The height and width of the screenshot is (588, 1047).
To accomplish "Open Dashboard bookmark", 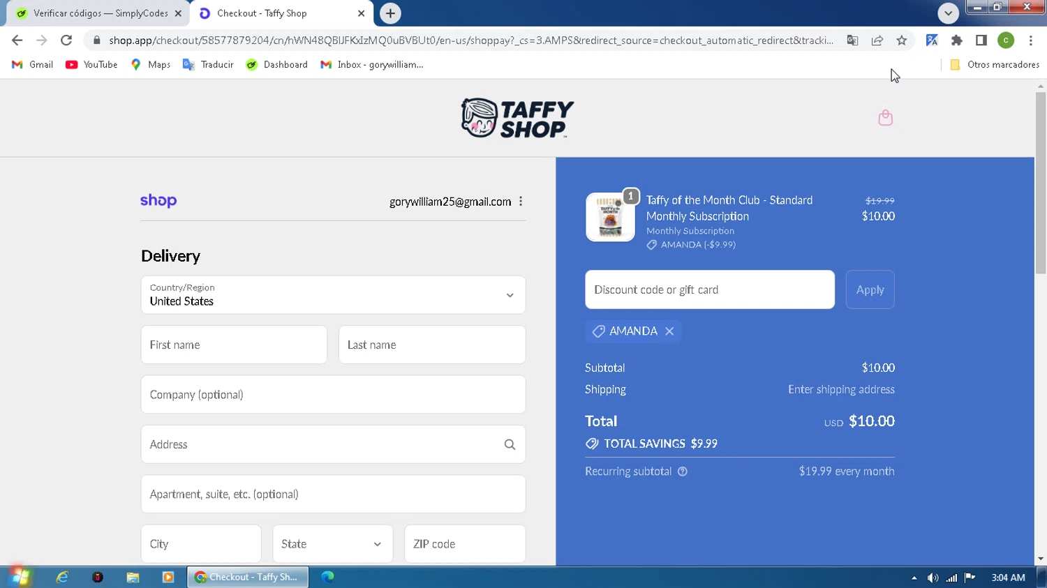I will [x=277, y=64].
